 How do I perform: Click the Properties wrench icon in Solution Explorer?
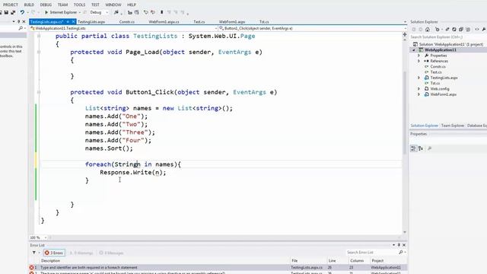(484, 30)
